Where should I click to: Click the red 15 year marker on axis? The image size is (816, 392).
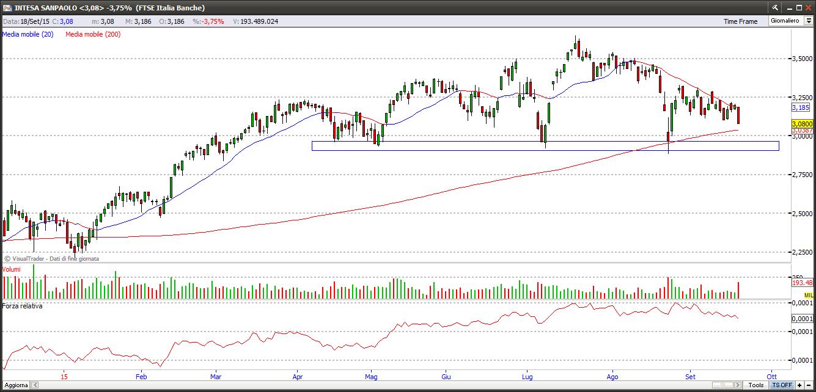point(64,376)
